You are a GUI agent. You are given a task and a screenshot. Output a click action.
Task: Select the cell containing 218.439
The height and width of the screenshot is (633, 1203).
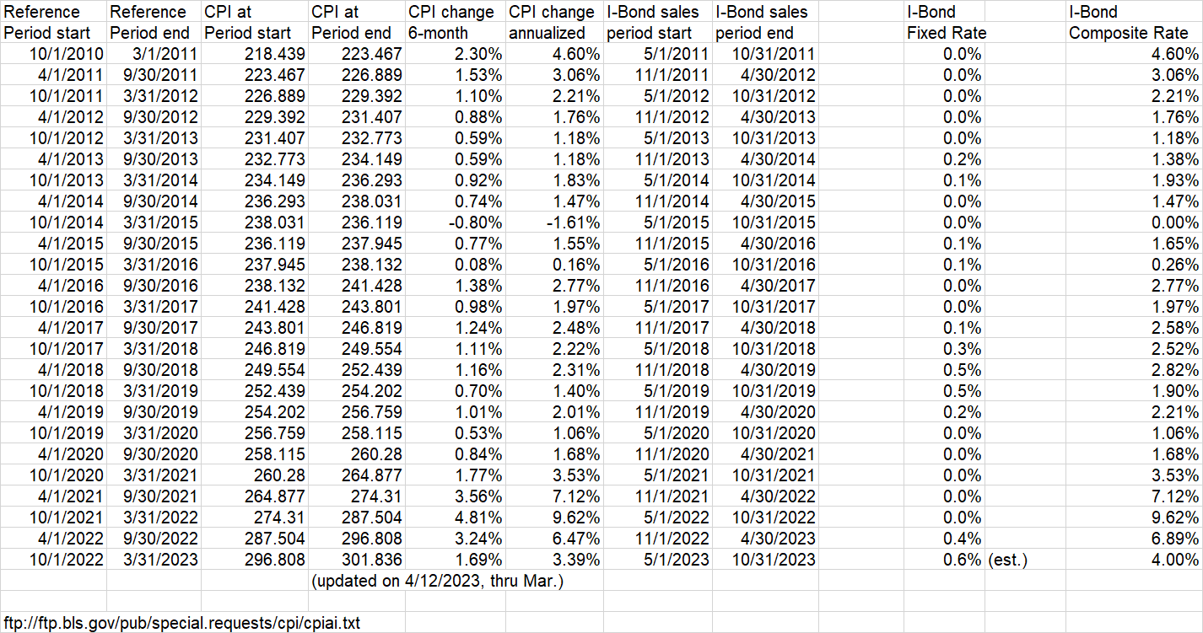pyautogui.click(x=255, y=54)
